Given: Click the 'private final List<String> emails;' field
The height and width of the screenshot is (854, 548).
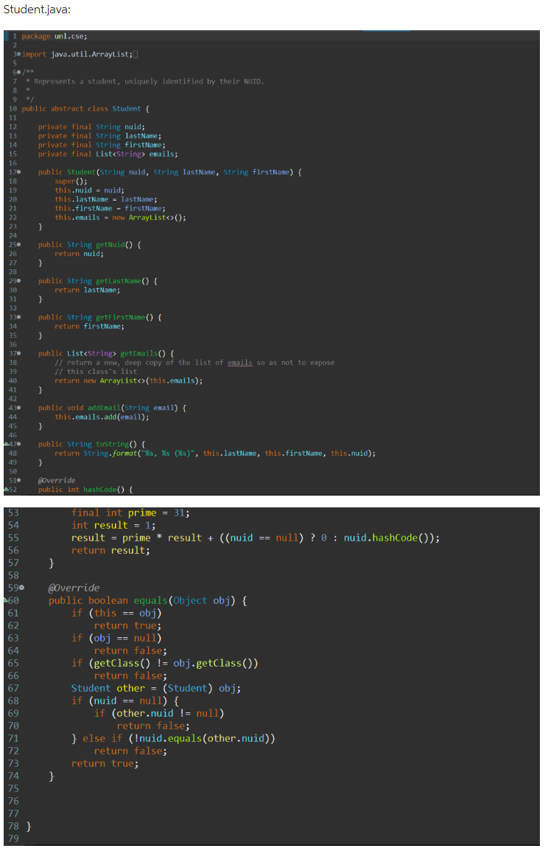Looking at the screenshot, I should pos(108,154).
